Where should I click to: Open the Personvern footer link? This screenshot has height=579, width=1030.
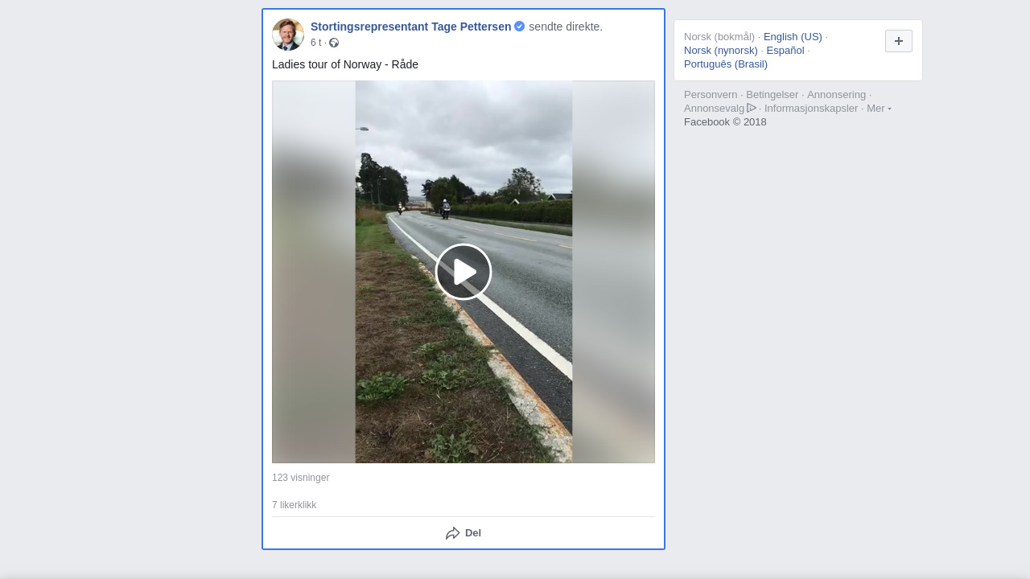click(711, 94)
